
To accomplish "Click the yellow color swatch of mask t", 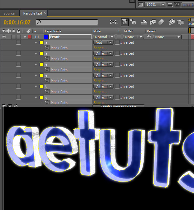I will (41, 86).
